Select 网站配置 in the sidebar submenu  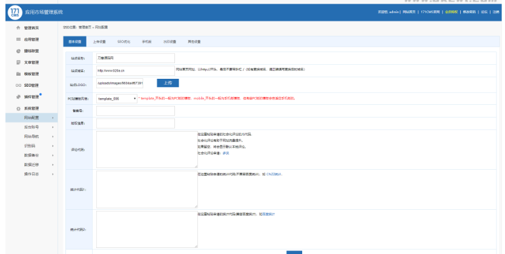coord(31,118)
